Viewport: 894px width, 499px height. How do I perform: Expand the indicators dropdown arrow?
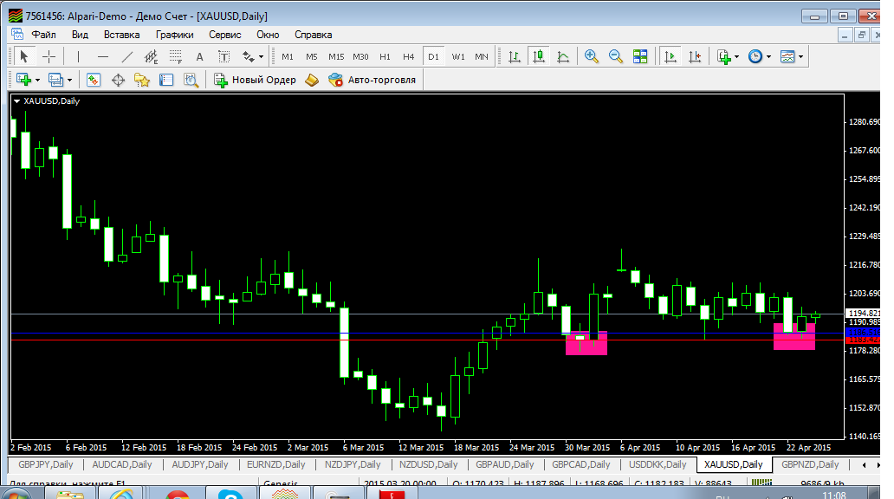736,56
